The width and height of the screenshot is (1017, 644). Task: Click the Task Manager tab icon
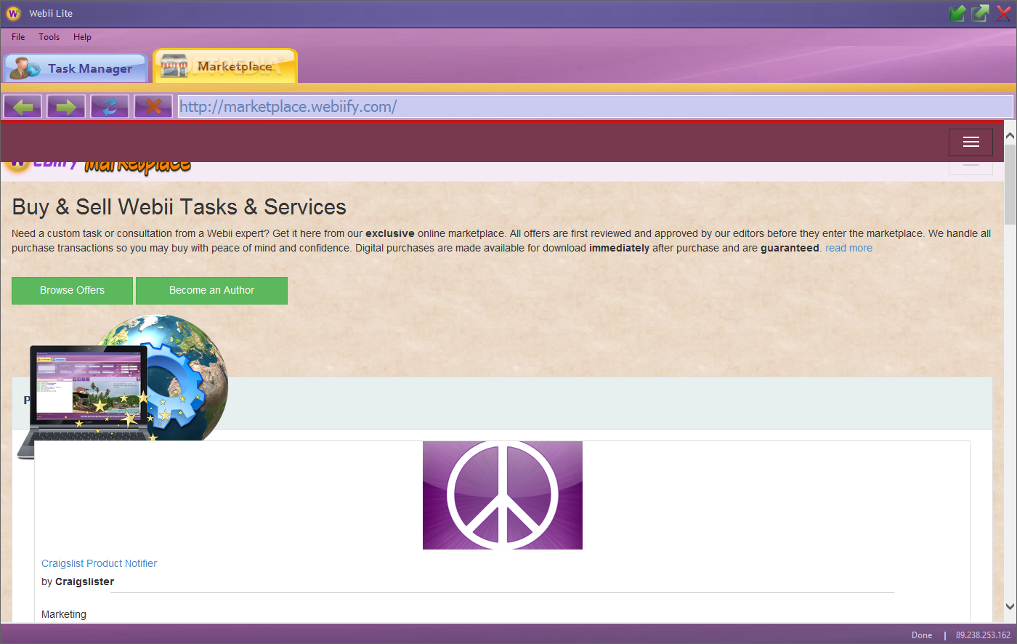25,68
